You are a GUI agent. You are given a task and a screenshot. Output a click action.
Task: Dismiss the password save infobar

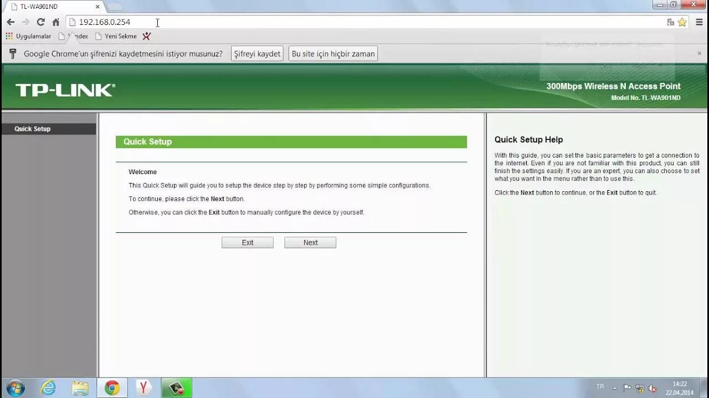click(x=699, y=54)
